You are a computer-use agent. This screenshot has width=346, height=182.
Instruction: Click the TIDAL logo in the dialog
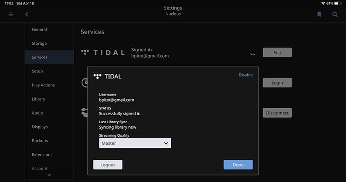[107, 76]
